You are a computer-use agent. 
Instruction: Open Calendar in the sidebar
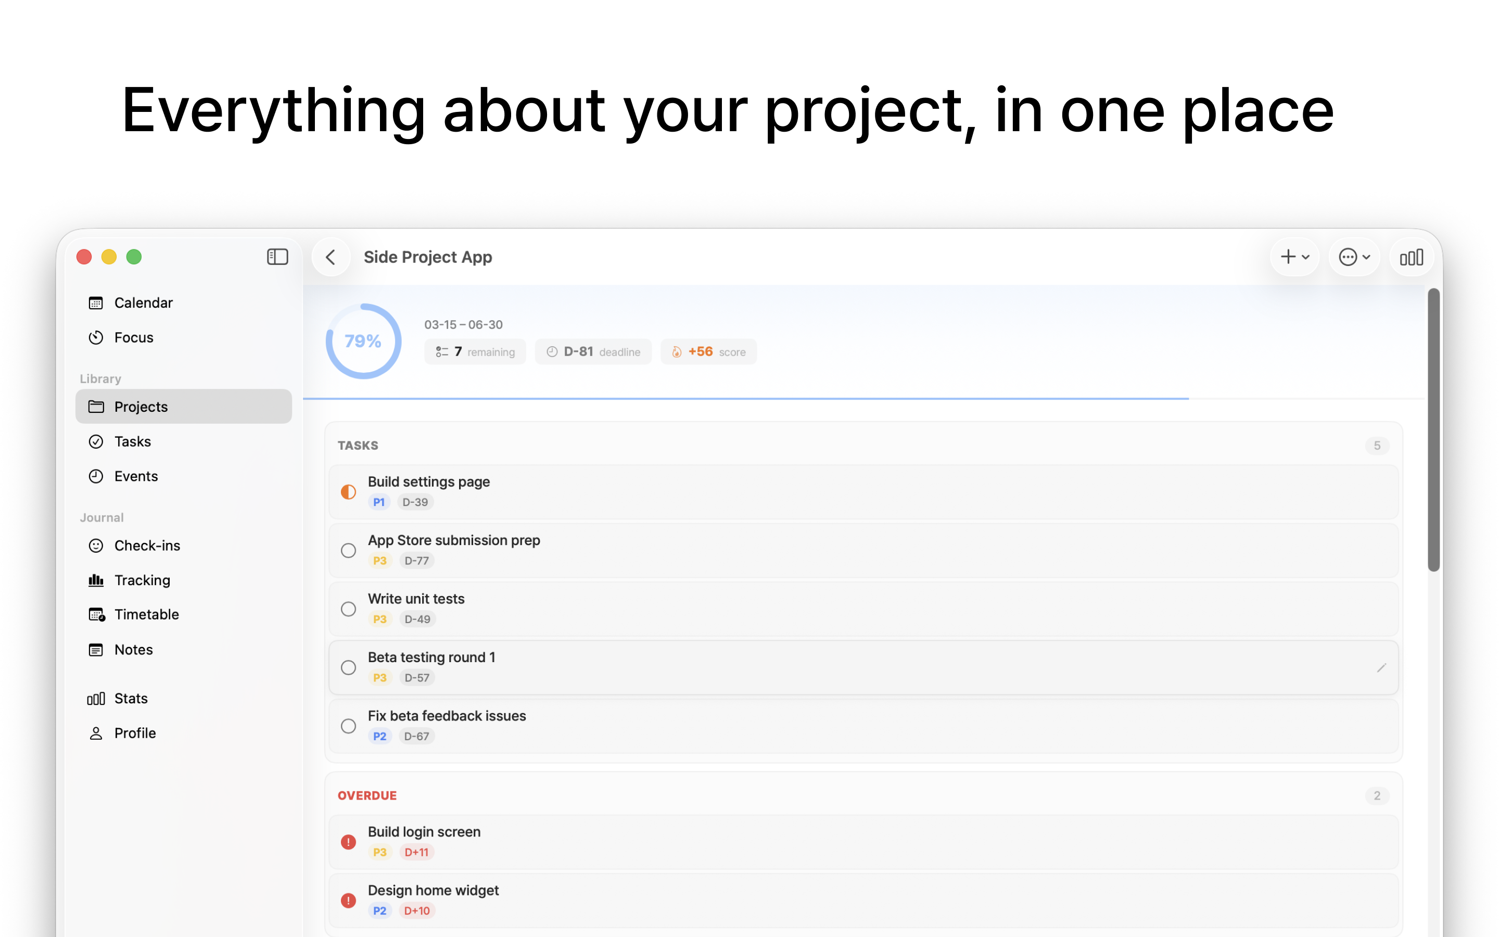click(183, 303)
